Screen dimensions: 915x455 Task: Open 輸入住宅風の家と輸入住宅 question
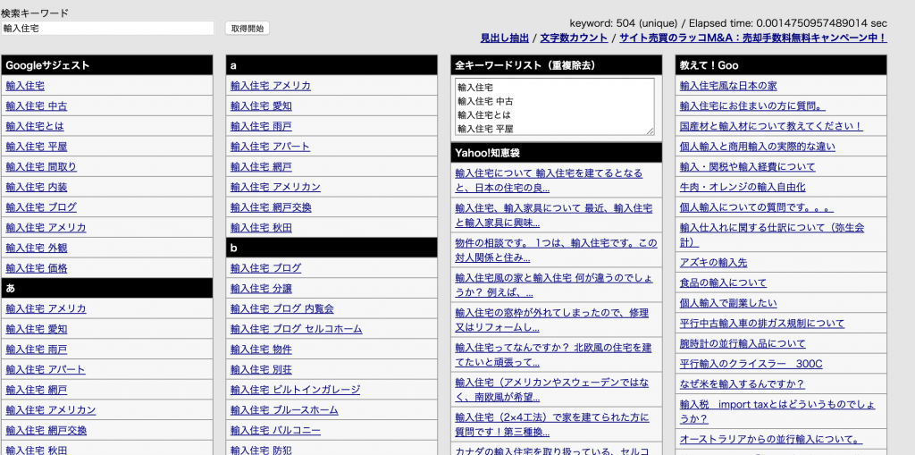pyautogui.click(x=554, y=285)
